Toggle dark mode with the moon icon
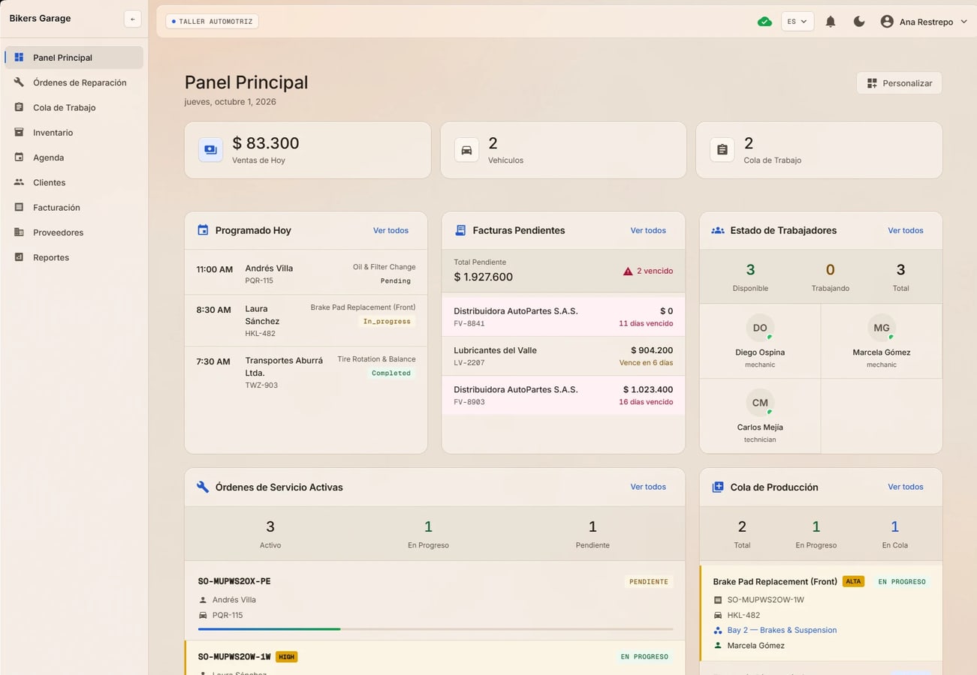 tap(859, 22)
